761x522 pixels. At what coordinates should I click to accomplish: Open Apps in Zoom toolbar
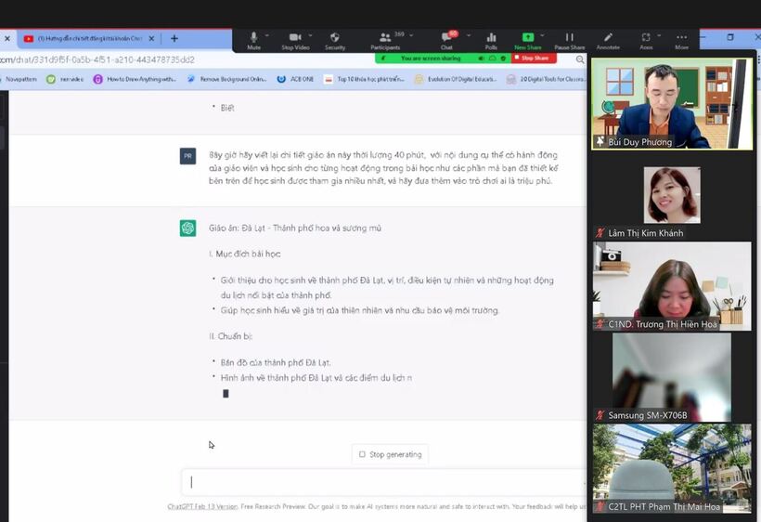(x=646, y=38)
